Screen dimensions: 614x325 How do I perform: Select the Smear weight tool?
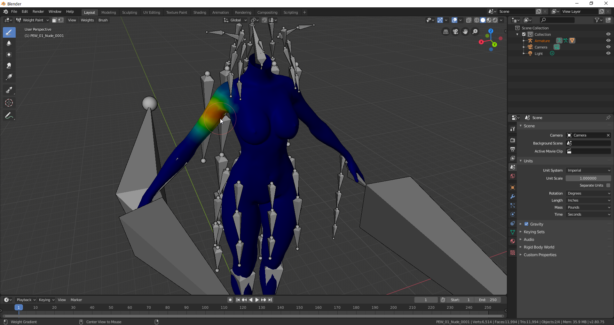pos(9,66)
